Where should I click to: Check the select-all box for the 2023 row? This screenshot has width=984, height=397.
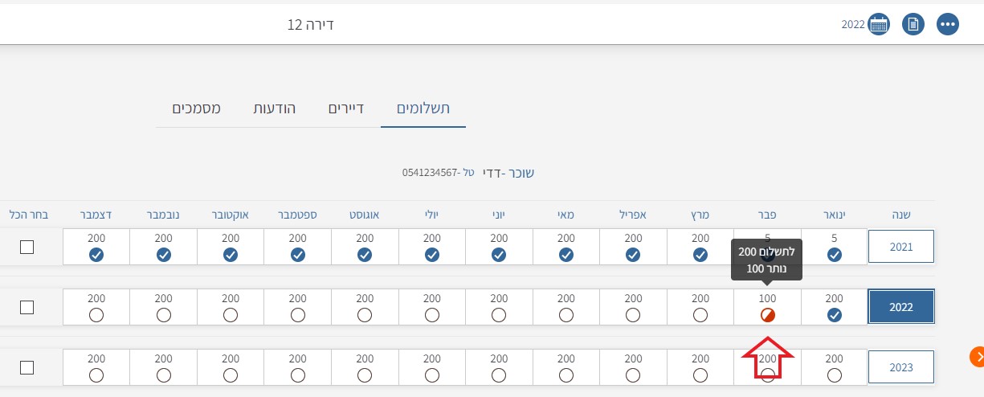[x=27, y=367]
